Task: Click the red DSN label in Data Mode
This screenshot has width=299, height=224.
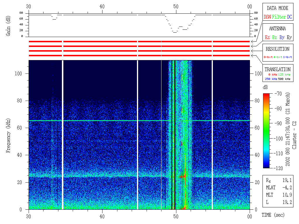Action: [x=267, y=17]
